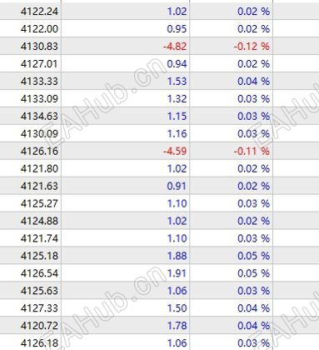Click the 4121.74 price value
The width and height of the screenshot is (319, 350).
[39, 238]
